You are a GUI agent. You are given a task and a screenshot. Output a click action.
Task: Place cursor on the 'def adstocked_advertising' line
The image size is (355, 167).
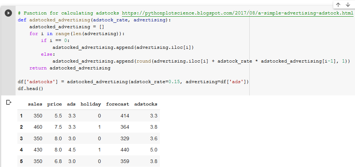tap(94, 20)
